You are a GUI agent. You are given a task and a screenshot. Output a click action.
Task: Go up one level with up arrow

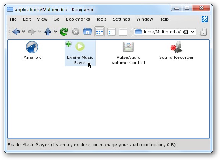pyautogui.click(x=48, y=32)
